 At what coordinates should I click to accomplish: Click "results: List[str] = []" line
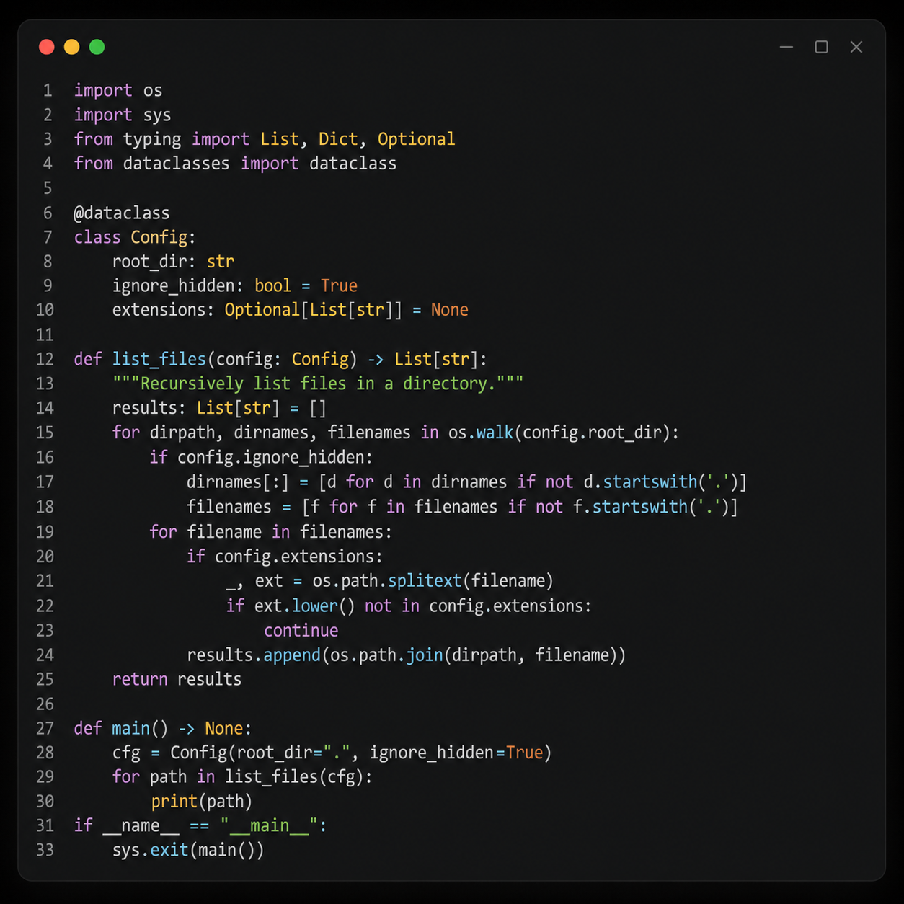pyautogui.click(x=219, y=408)
